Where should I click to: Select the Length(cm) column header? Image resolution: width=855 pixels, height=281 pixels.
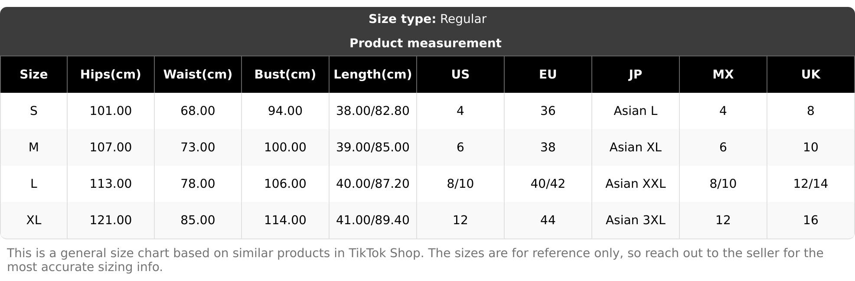pos(372,75)
